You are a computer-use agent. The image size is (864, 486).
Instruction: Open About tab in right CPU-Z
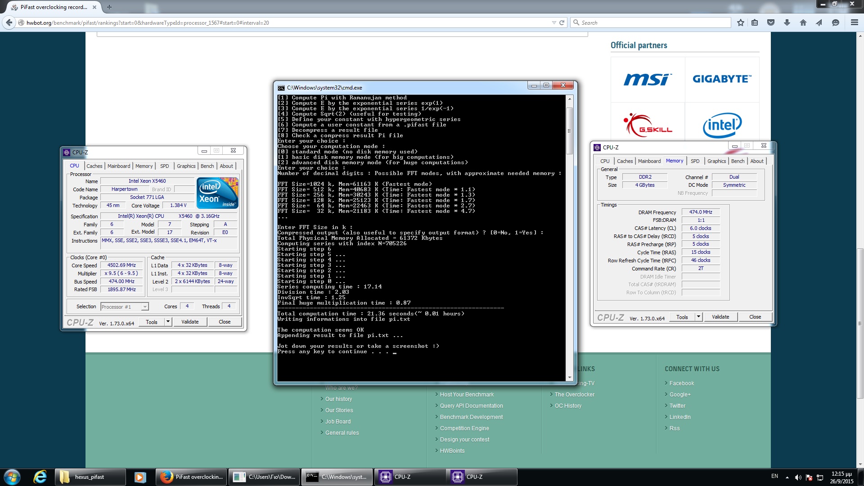click(757, 161)
